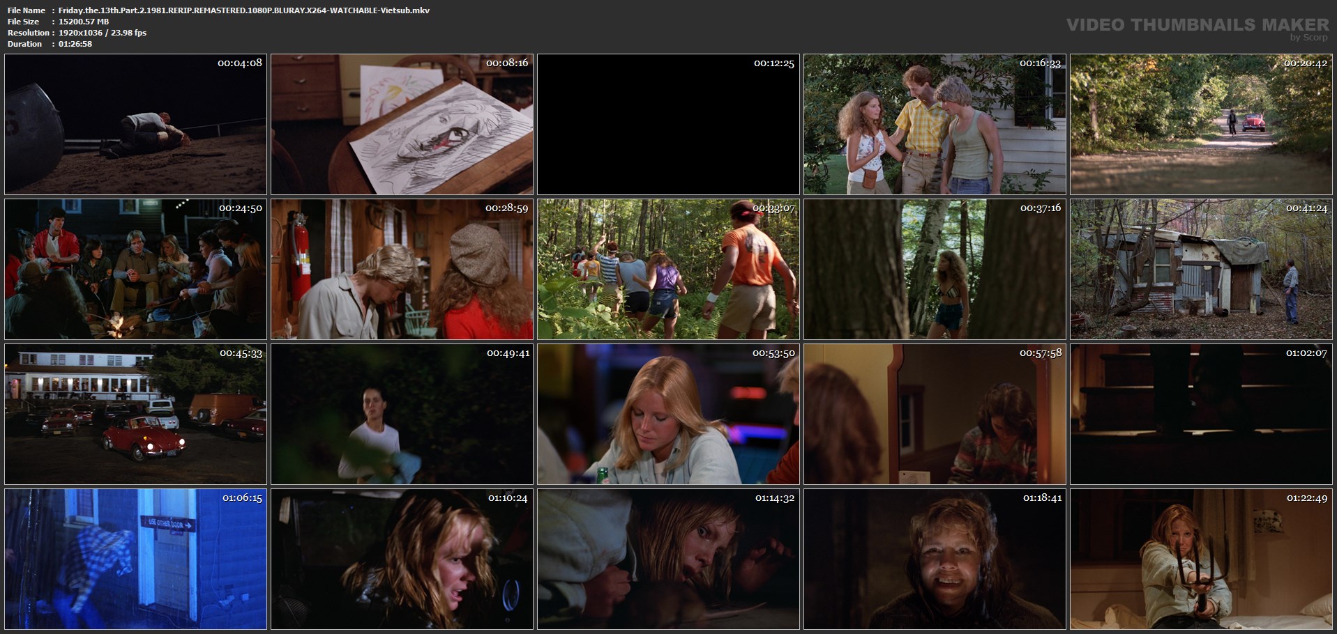This screenshot has height=634, width=1337.
Task: Click the cabin interior thumbnail at 00:28:59
Action: (402, 270)
